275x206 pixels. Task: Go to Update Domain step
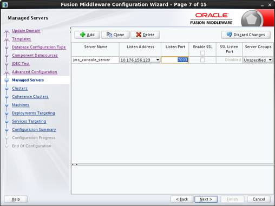[x=26, y=31]
